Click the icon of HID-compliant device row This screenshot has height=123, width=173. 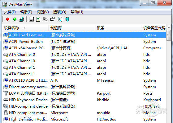click(x=6, y=106)
